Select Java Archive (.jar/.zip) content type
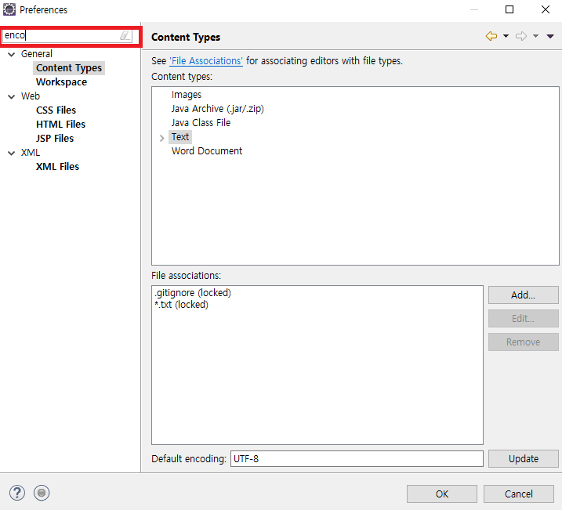The height and width of the screenshot is (510, 562). click(x=218, y=109)
